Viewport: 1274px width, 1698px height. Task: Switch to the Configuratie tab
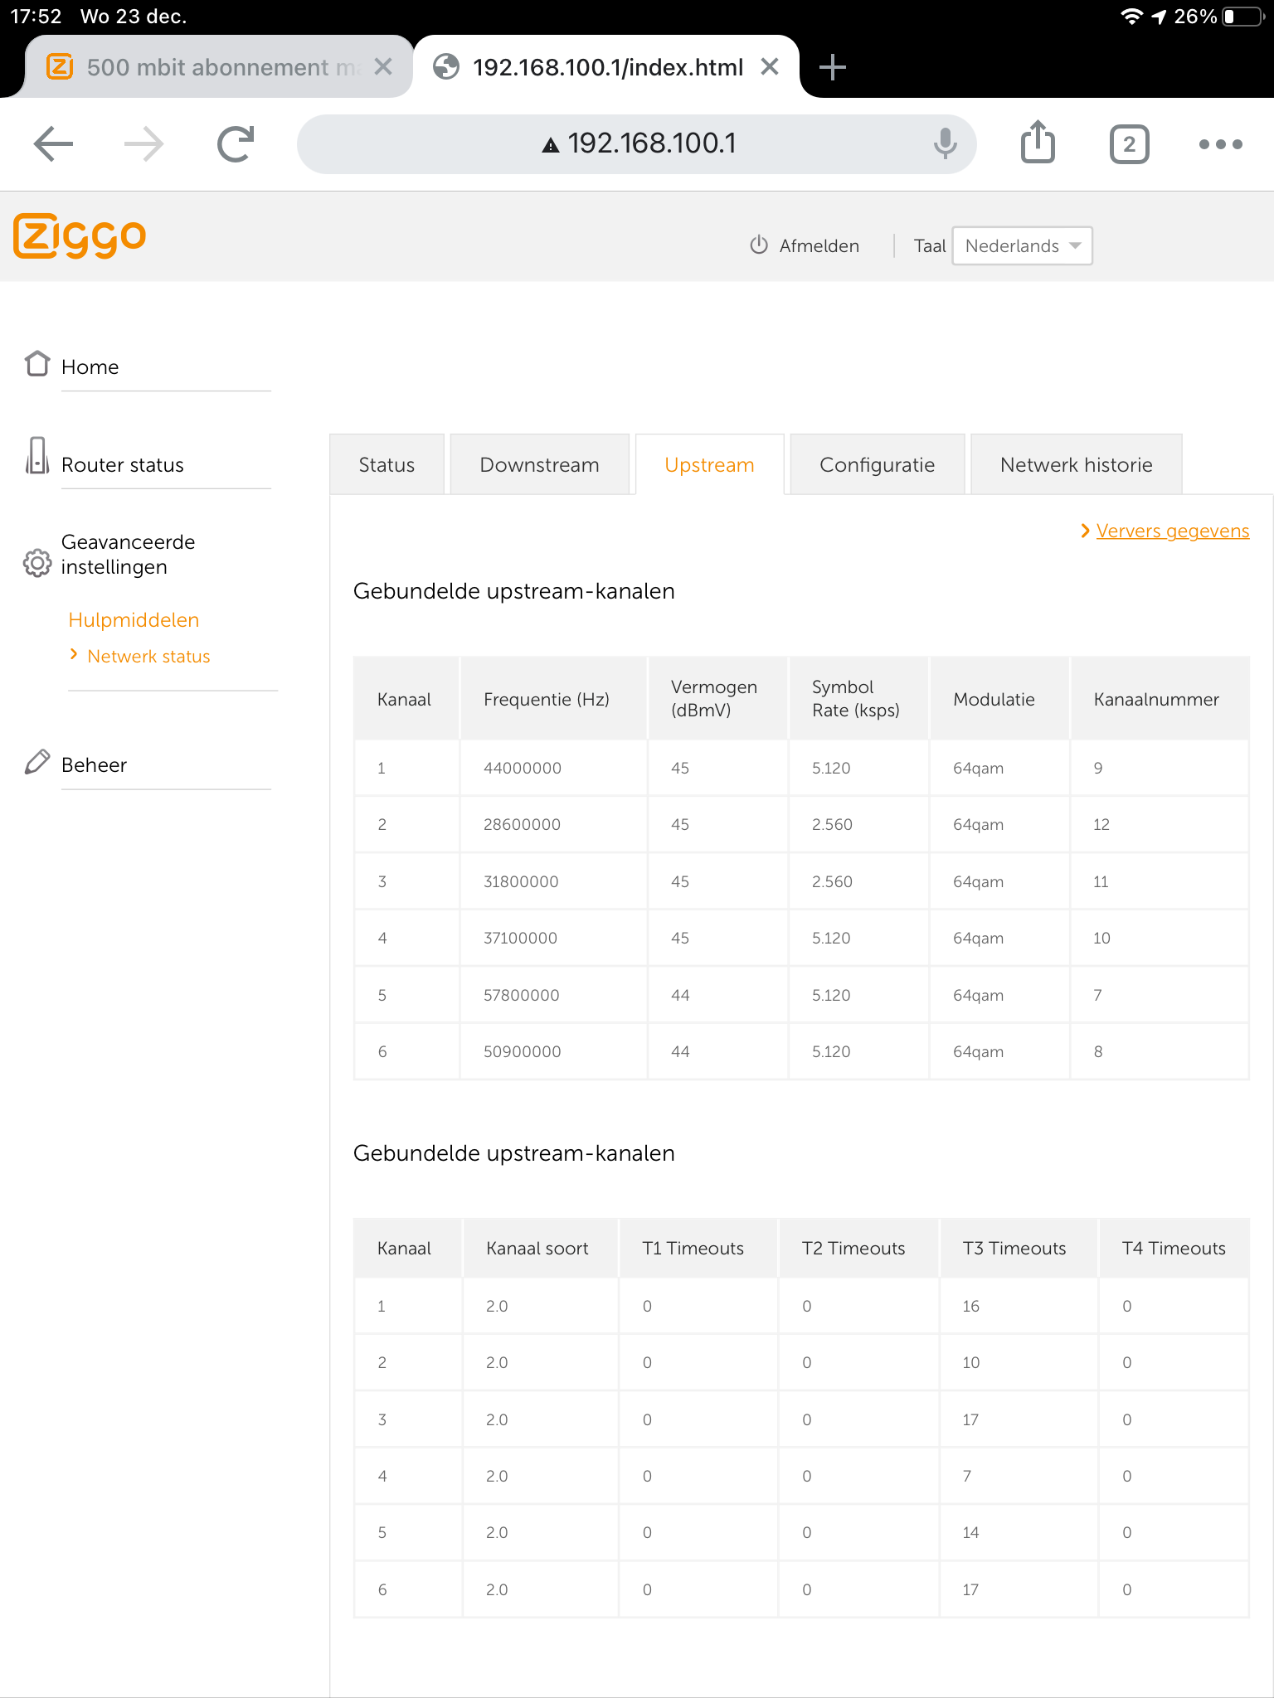click(x=877, y=465)
